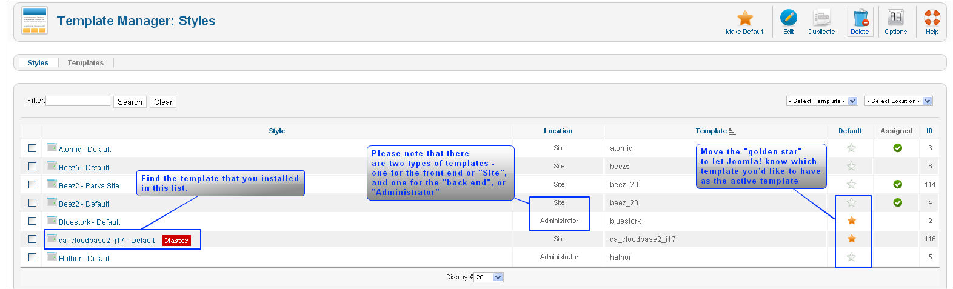
Task: Switch to the Templates tab
Action: coord(85,63)
